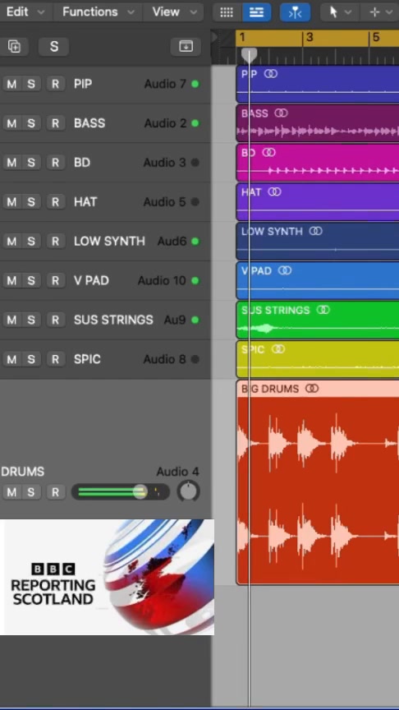Click the loop icon on BASS region
399x710 pixels.
click(x=281, y=113)
